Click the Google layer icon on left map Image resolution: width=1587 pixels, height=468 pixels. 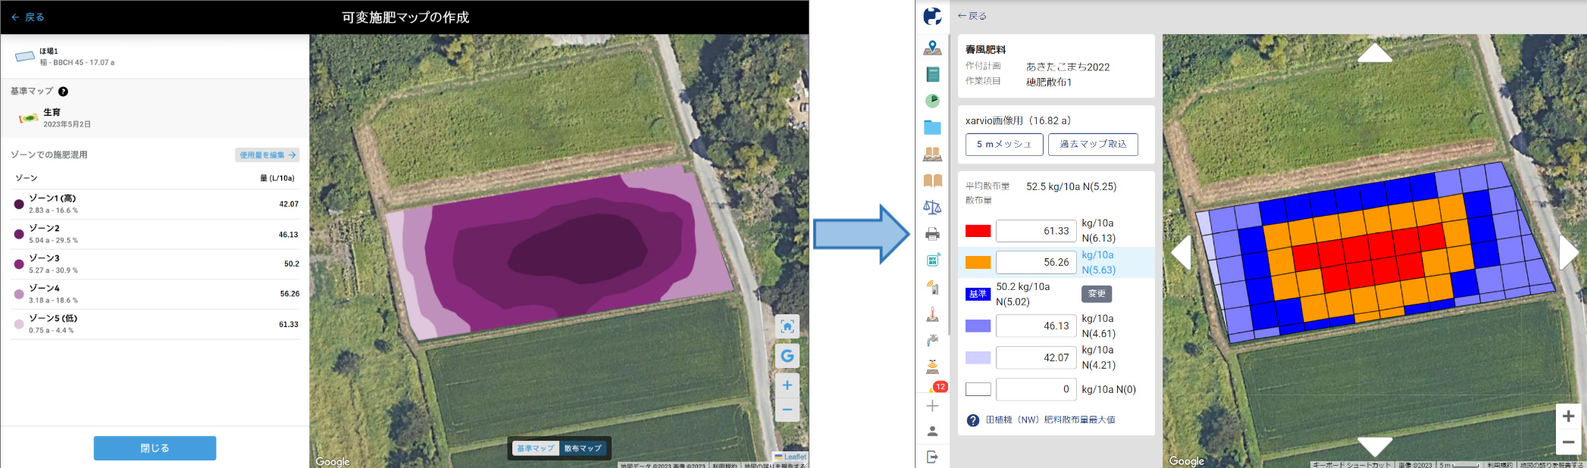pos(787,356)
